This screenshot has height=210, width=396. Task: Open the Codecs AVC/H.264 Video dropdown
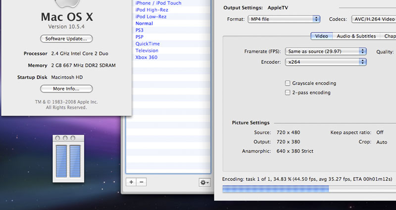click(374, 19)
